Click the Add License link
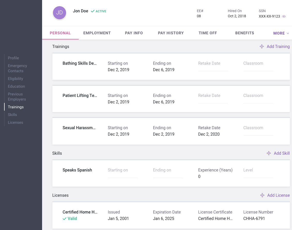 click(x=278, y=195)
